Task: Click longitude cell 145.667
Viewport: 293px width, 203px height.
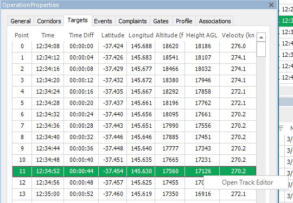Action: (x=141, y=91)
